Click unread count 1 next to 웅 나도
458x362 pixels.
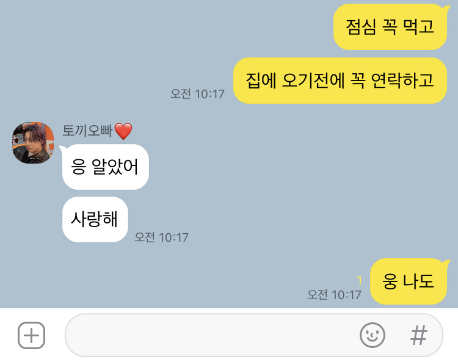[359, 280]
